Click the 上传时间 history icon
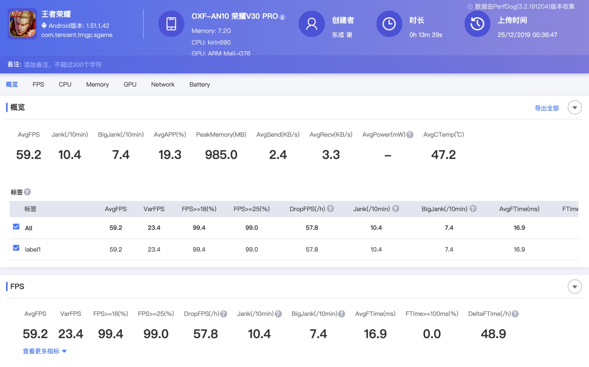The height and width of the screenshot is (367, 589). (477, 24)
